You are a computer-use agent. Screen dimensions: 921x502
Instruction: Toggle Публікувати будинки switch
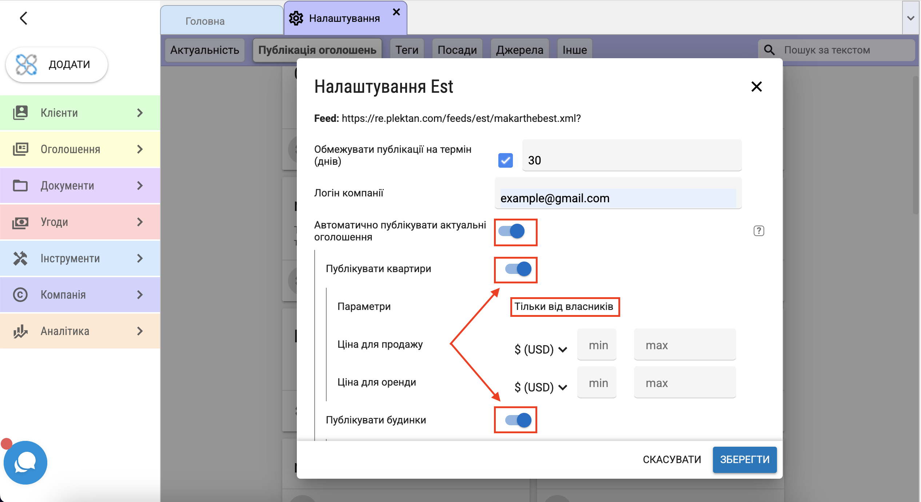pyautogui.click(x=518, y=420)
